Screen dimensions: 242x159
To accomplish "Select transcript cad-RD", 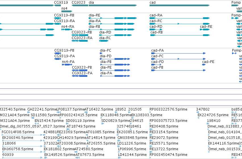I will pos(156,27).
